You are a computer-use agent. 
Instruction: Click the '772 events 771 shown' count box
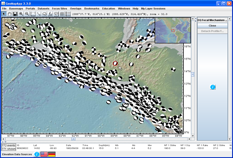(x=8, y=147)
